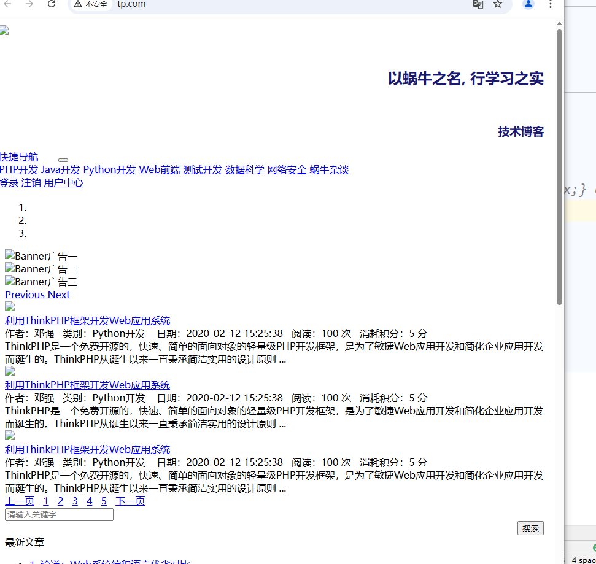Screen dimensions: 596x564
Task: Go to 下一页 next page
Action: pyautogui.click(x=130, y=501)
